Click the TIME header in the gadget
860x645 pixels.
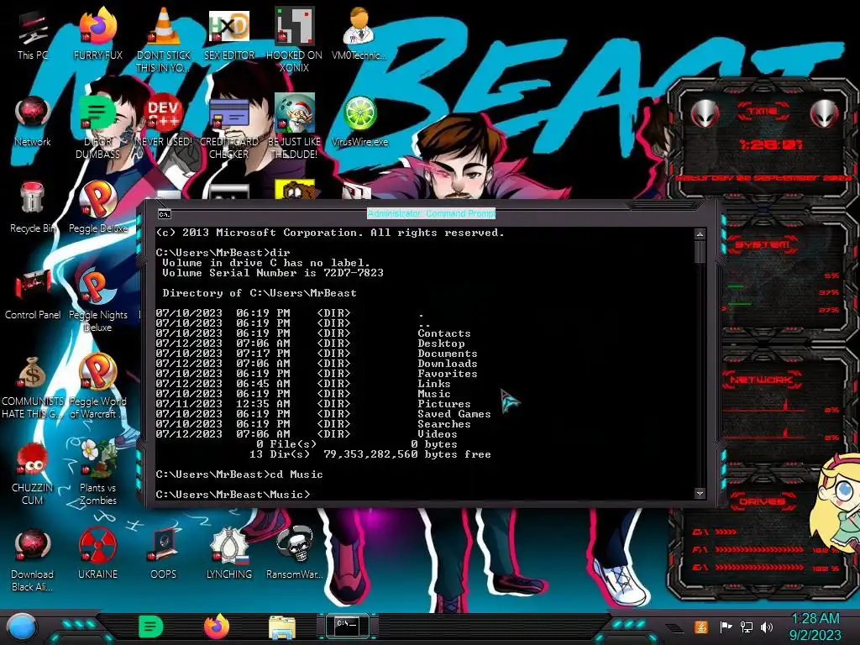[763, 112]
